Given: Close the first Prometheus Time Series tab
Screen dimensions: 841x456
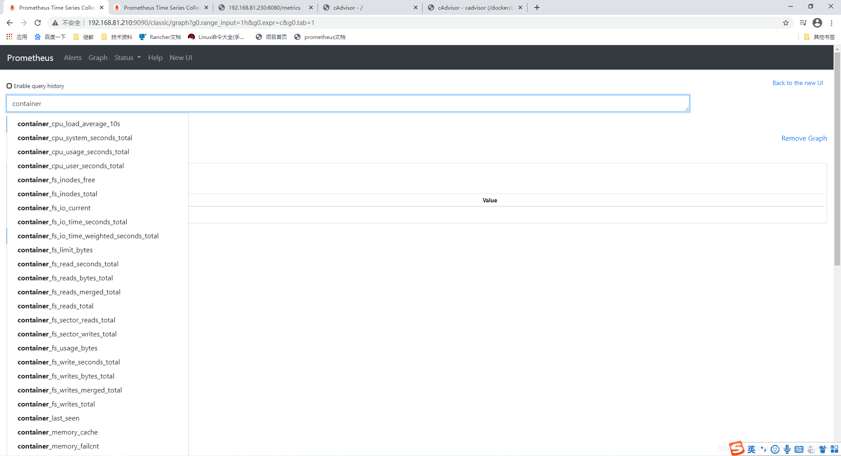Looking at the screenshot, I should (x=102, y=7).
